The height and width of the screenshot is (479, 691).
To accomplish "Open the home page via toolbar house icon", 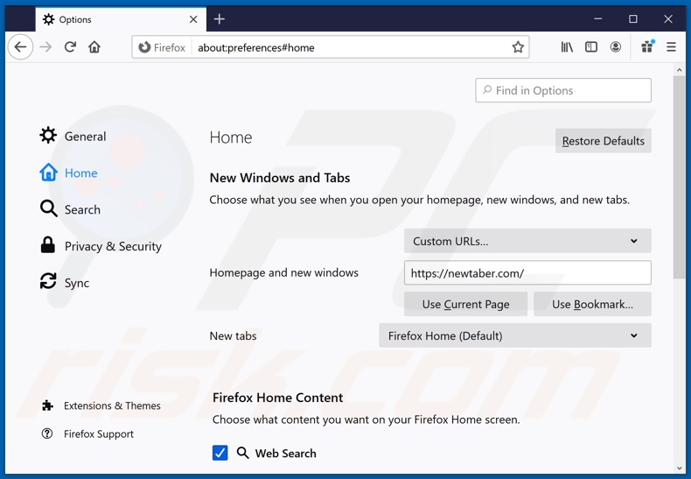I will (x=94, y=46).
